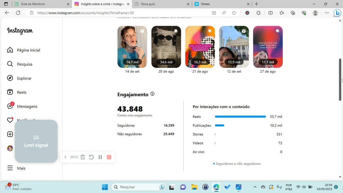The height and width of the screenshot is (193, 343).
Task: Open a new browser tab
Action: click(x=256, y=4)
